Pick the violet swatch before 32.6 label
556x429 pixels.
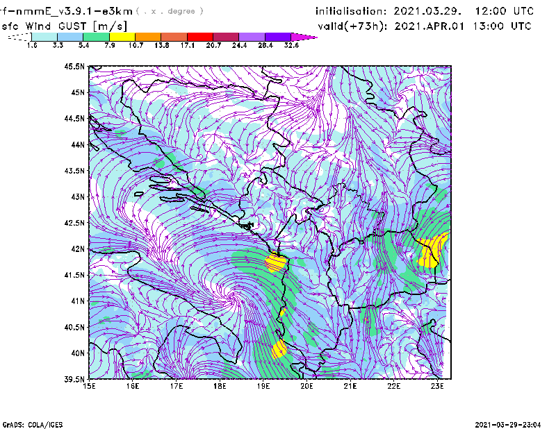coord(278,37)
